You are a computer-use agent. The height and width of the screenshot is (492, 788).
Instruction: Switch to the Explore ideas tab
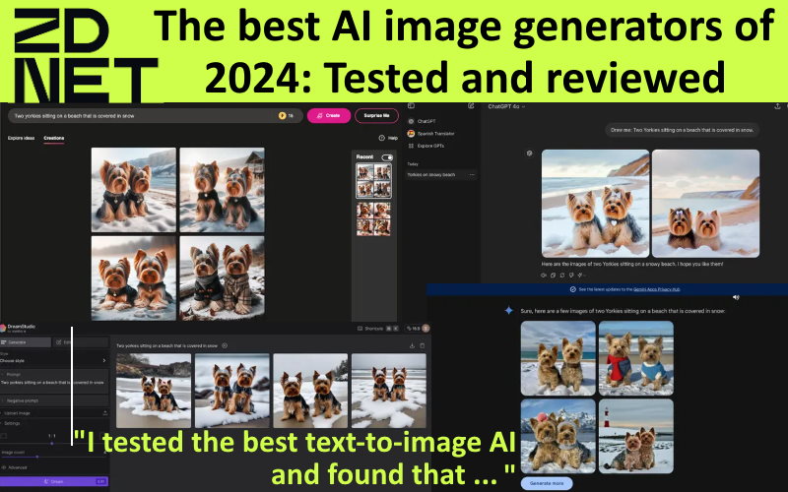22,138
